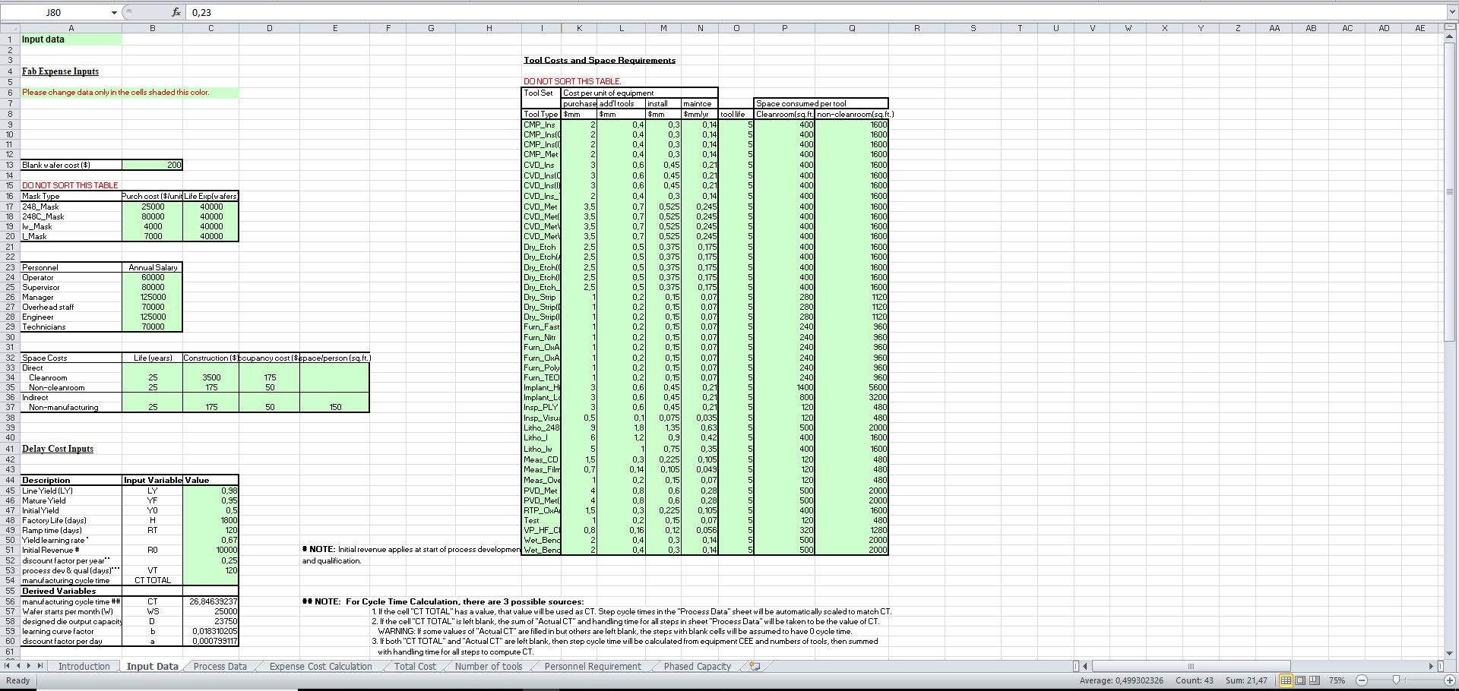The height and width of the screenshot is (691, 1459).
Task: Click the Name Box showing J80
Action: [x=55, y=13]
